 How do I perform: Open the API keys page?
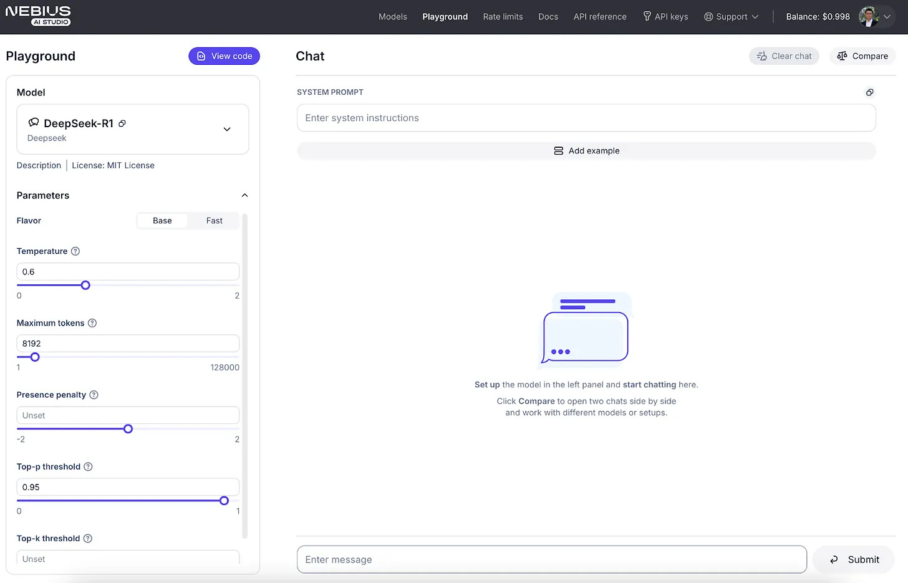(x=665, y=17)
